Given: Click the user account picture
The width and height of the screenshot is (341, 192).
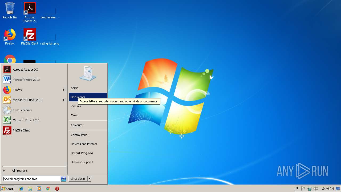Looking at the screenshot, I should 88,74.
